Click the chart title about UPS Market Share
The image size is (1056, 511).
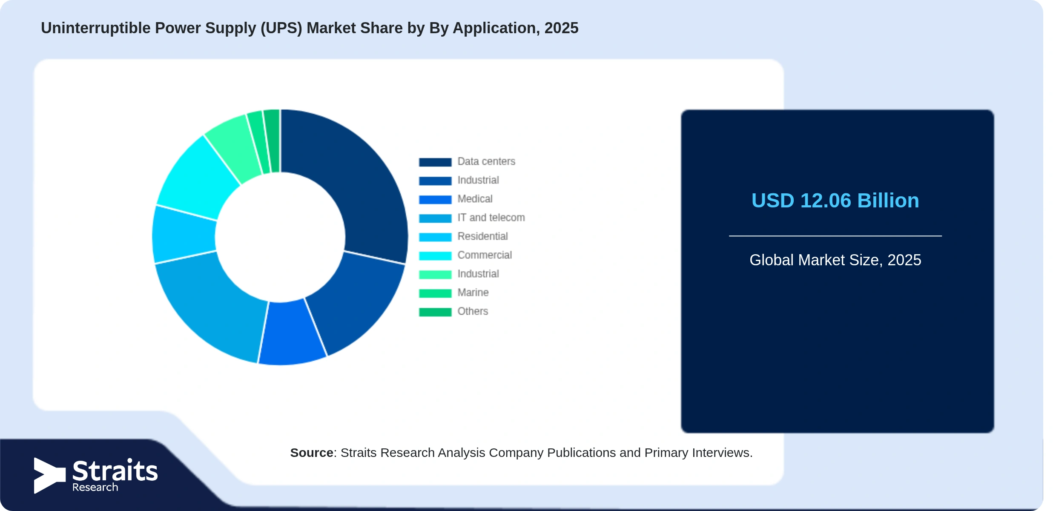pos(310,28)
